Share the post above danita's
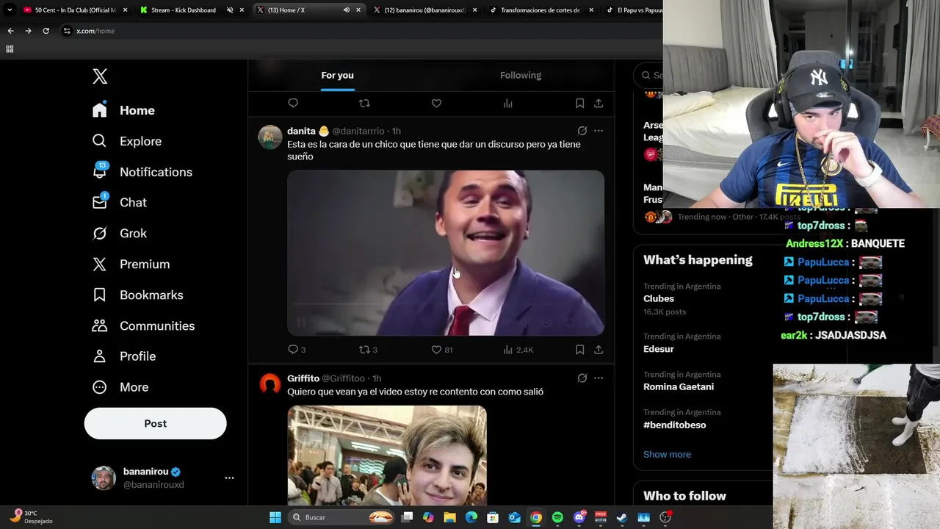This screenshot has width=940, height=529. pos(599,104)
